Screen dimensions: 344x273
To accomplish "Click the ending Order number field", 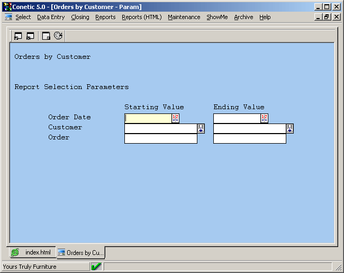I will pyautogui.click(x=249, y=138).
